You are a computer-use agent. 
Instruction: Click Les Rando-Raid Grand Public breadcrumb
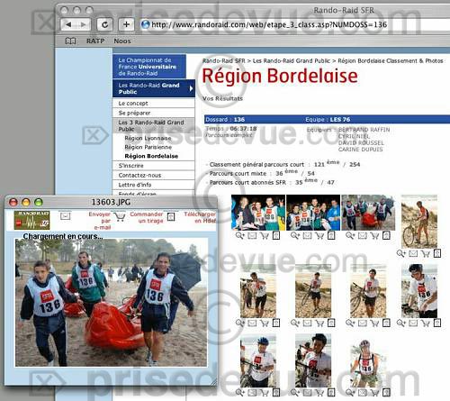point(292,60)
